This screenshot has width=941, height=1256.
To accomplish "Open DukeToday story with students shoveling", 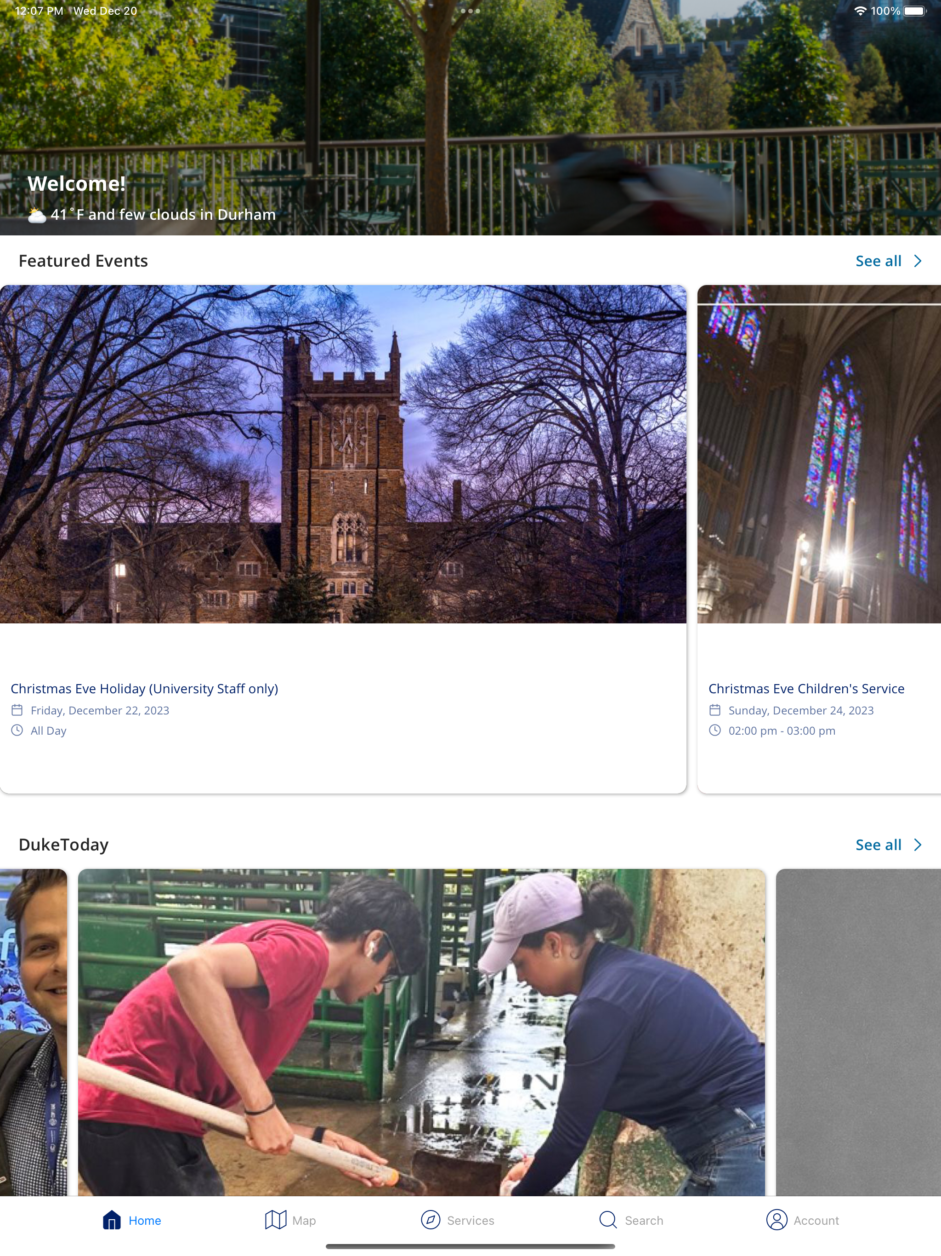I will [422, 1032].
